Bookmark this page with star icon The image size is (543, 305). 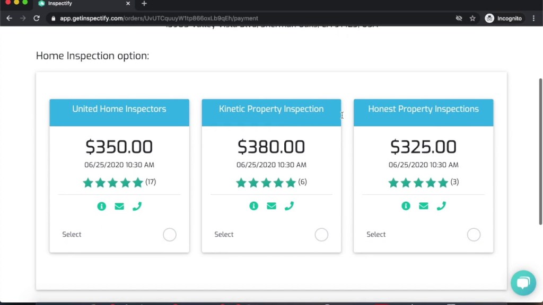[x=472, y=19]
